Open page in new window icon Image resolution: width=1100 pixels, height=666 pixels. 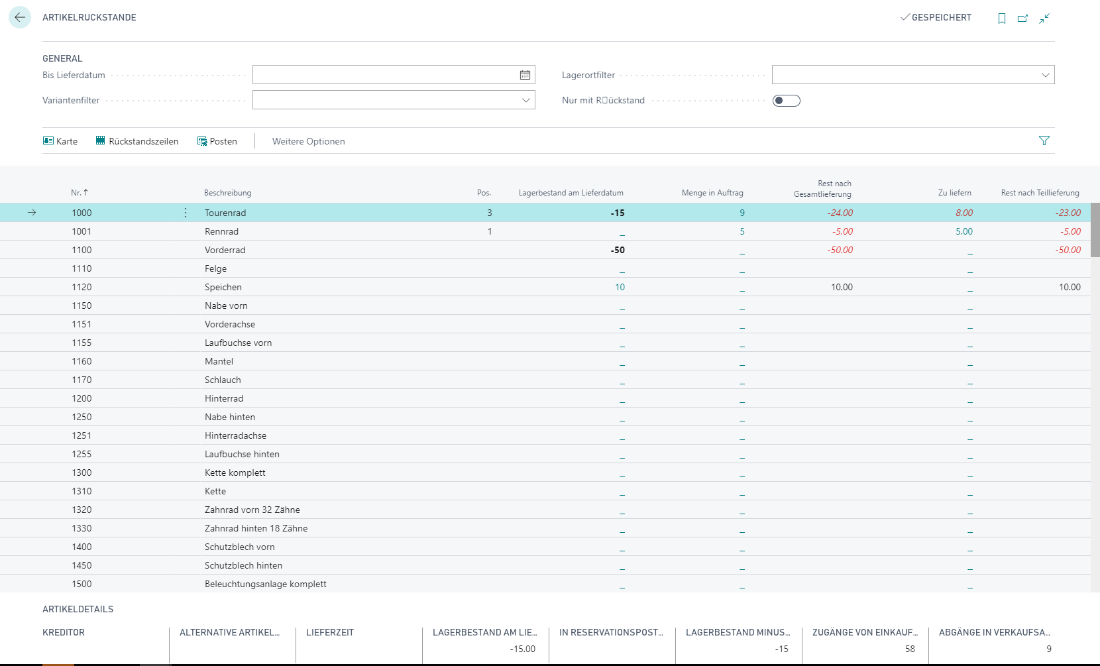(x=1022, y=19)
